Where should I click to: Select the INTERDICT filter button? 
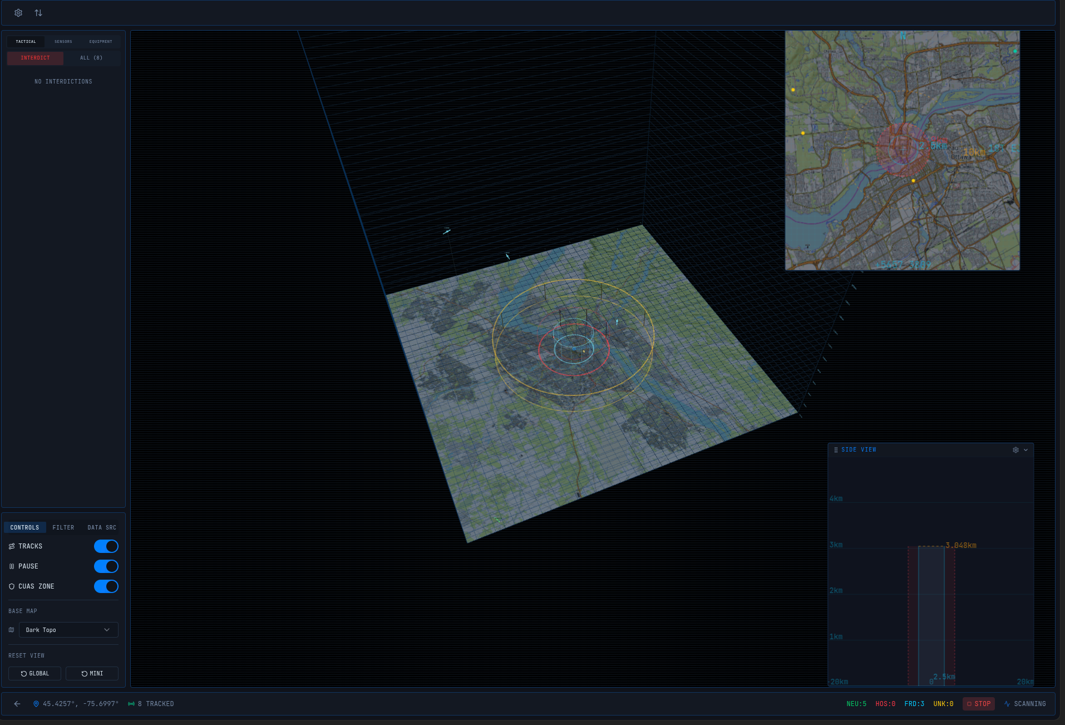click(x=35, y=58)
